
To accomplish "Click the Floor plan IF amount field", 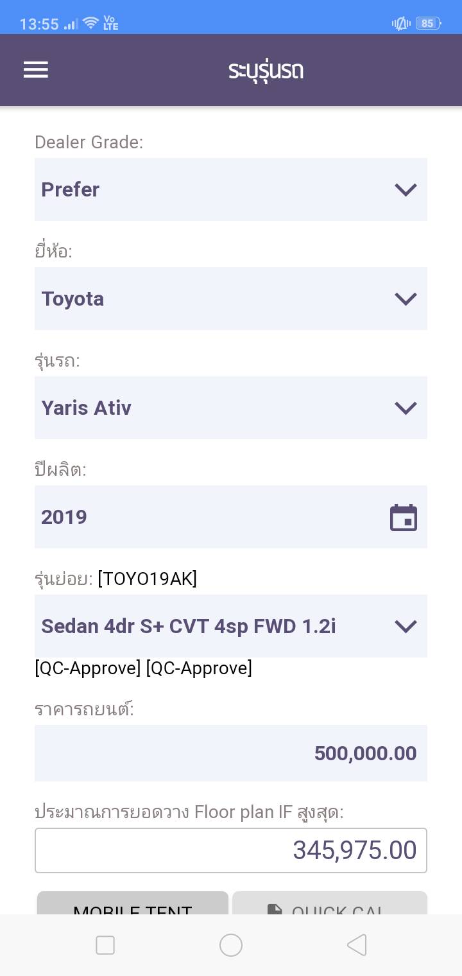I will click(231, 850).
